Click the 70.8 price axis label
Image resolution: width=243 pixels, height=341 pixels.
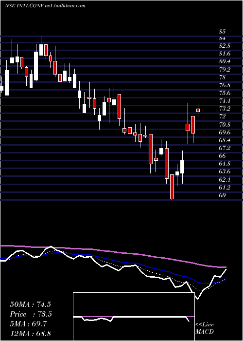click(x=225, y=125)
